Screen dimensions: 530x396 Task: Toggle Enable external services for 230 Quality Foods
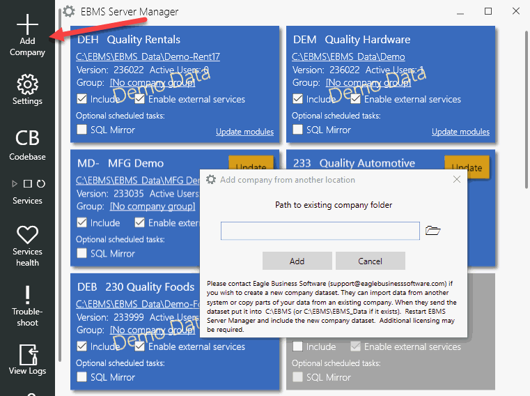pyautogui.click(x=139, y=346)
